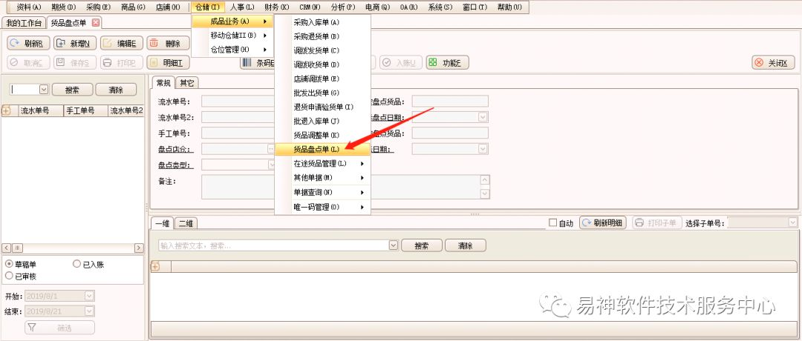
Task: Expand the 其他单据 submenu
Action: pyautogui.click(x=322, y=178)
